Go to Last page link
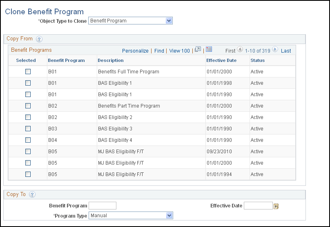 click(x=286, y=51)
